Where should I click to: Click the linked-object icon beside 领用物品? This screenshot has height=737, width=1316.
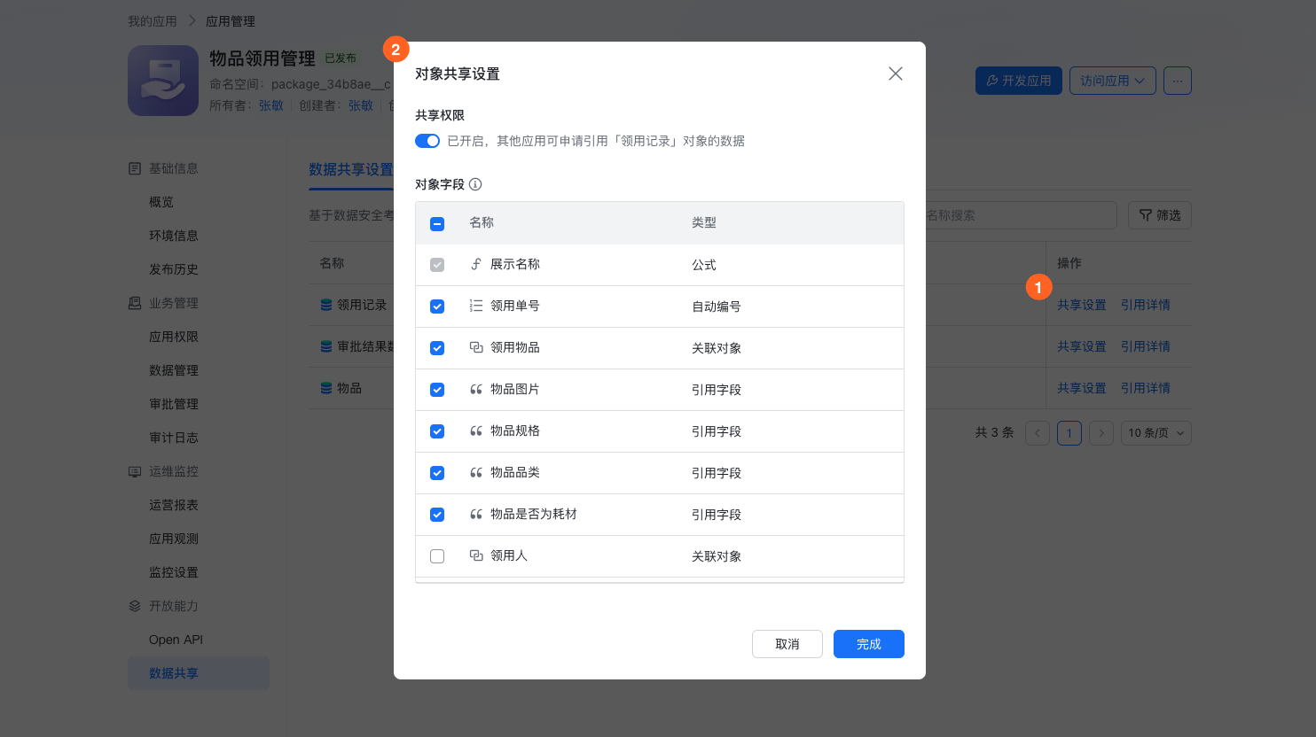point(476,347)
